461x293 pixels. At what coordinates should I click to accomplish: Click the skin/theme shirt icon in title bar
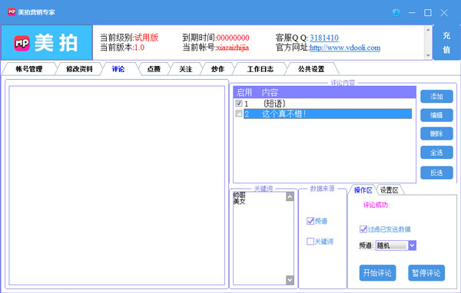point(396,12)
